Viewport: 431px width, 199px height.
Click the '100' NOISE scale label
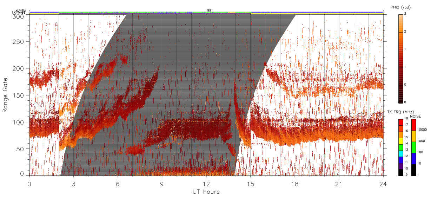click(420, 152)
